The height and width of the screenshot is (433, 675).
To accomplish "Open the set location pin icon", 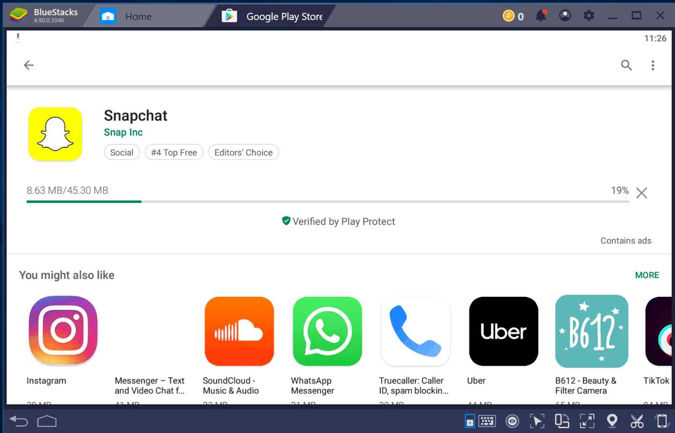I will click(x=612, y=421).
